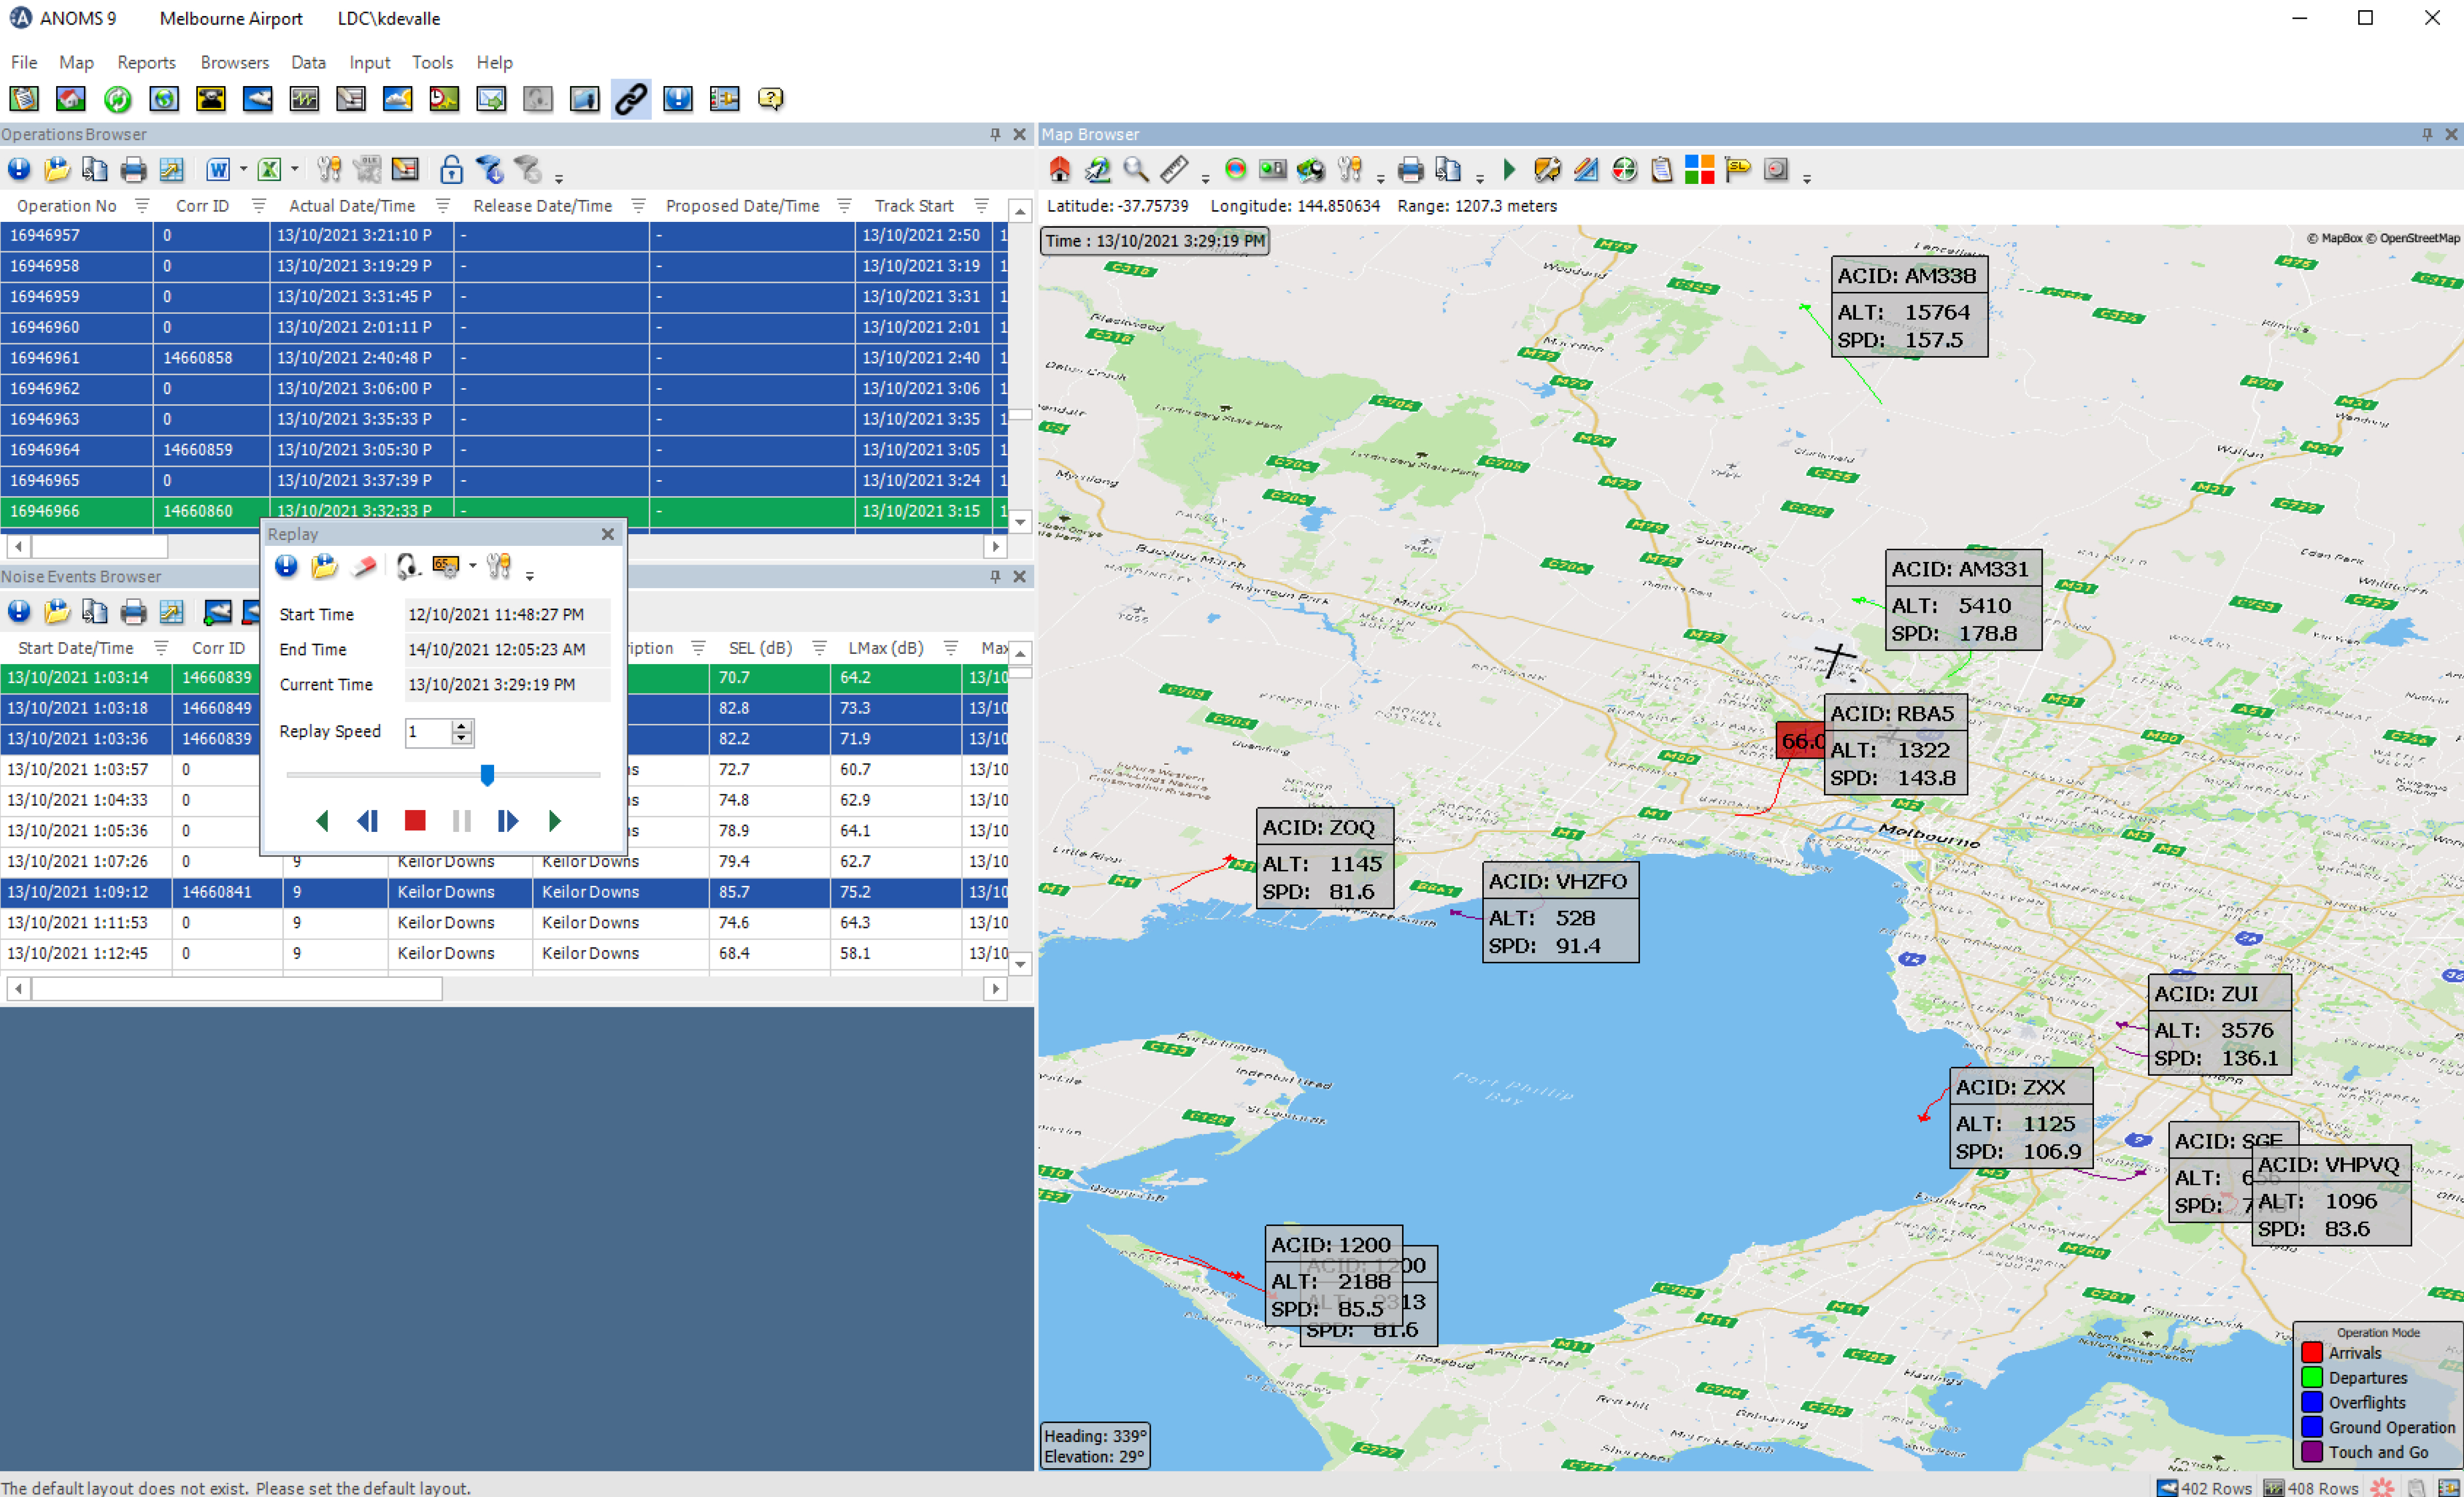Open the Reports menu

(x=146, y=62)
